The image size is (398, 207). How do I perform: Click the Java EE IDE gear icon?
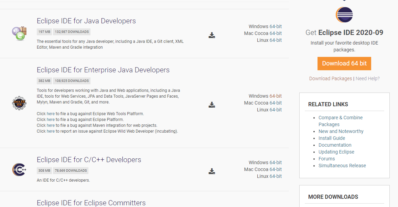pyautogui.click(x=19, y=103)
